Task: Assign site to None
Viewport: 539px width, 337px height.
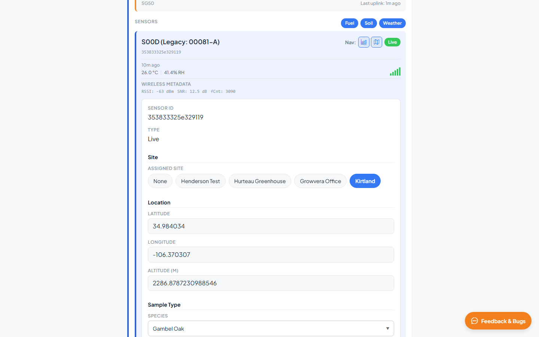Action: (160, 181)
